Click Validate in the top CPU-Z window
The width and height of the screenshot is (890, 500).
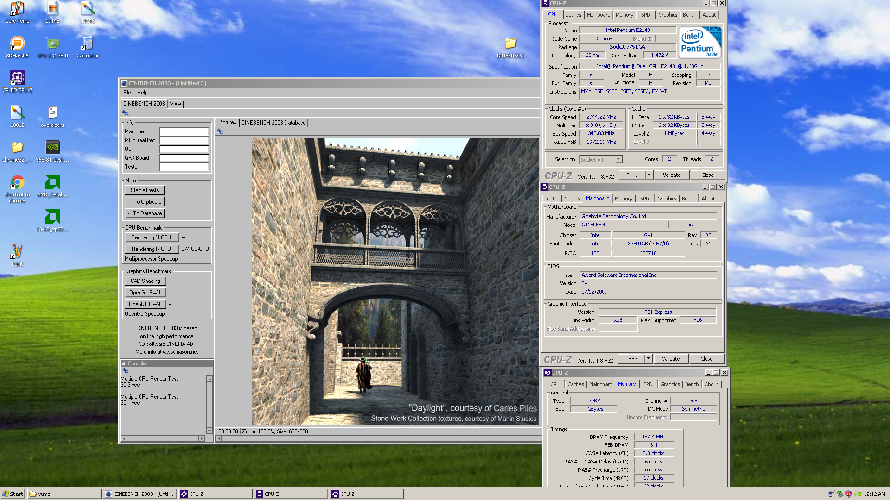coord(672,175)
